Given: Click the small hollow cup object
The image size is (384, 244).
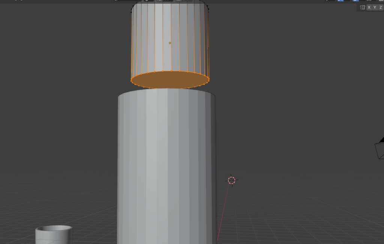Looking at the screenshot, I should (54, 235).
